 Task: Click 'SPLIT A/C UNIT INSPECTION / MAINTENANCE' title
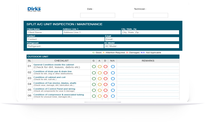pyautogui.click(x=64, y=24)
